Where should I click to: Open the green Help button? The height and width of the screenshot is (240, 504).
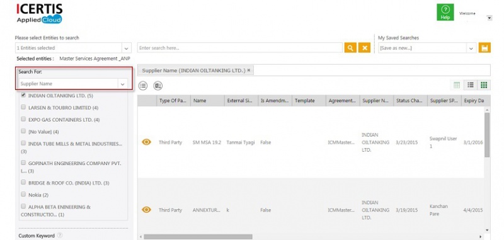click(x=445, y=12)
